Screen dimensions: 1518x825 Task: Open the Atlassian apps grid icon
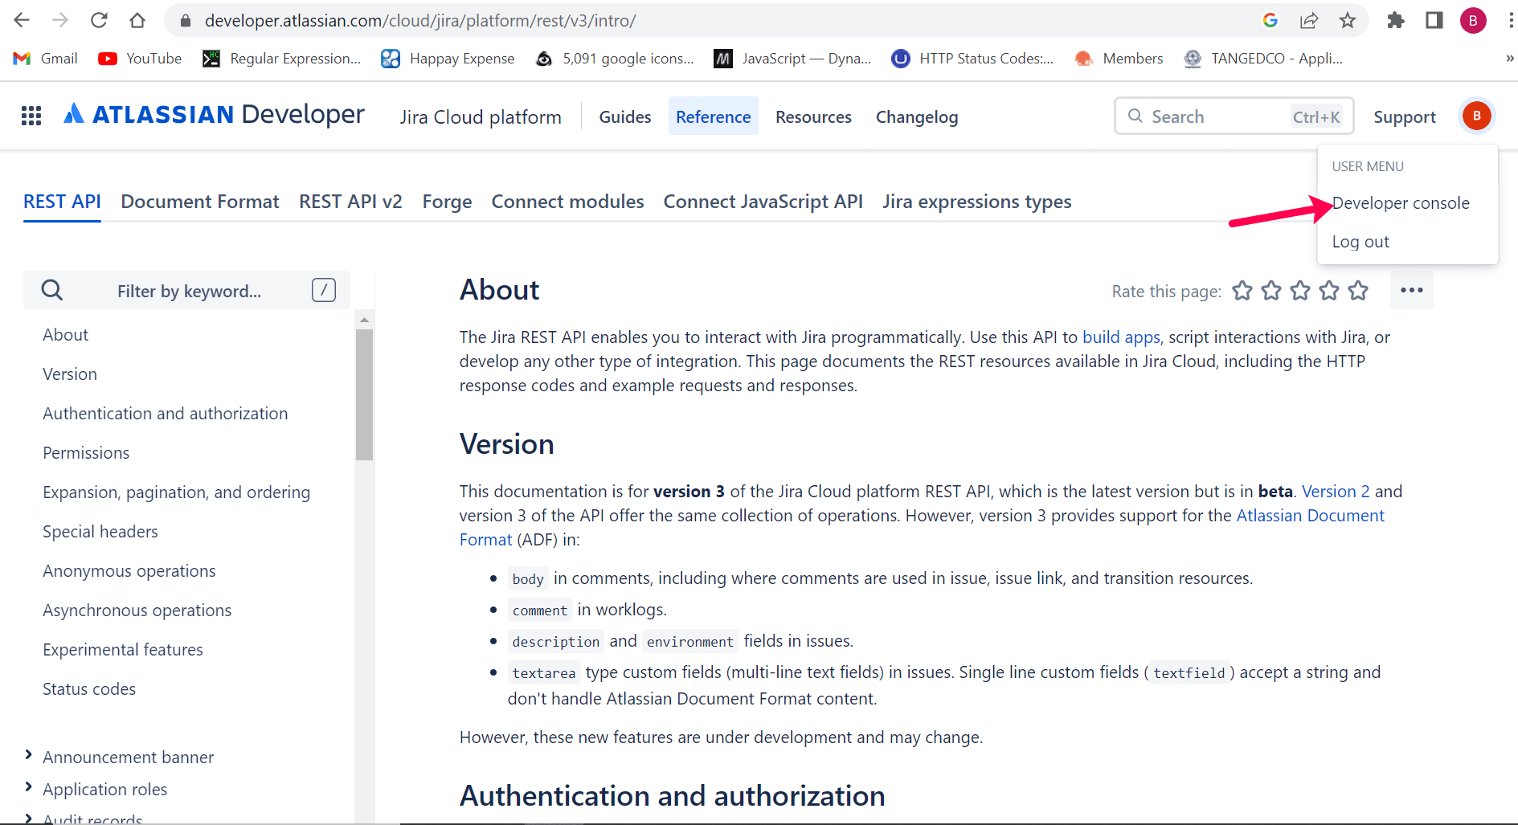click(31, 115)
